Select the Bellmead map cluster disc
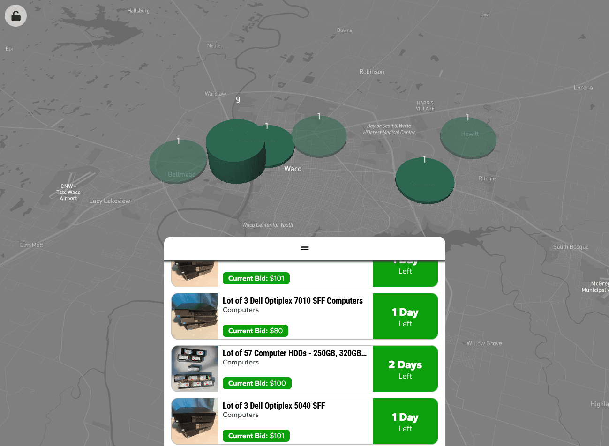Image resolution: width=609 pixels, height=446 pixels. (x=178, y=162)
